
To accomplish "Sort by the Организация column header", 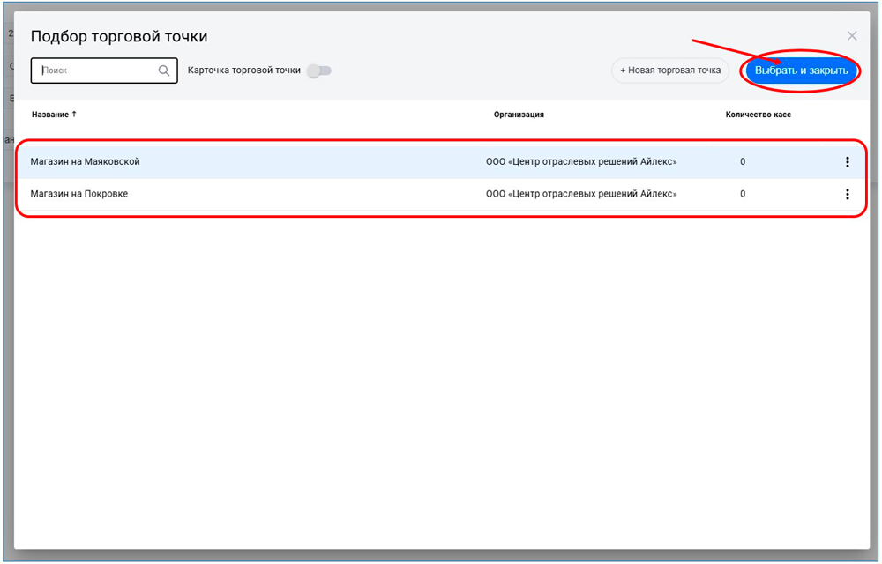I will click(519, 115).
